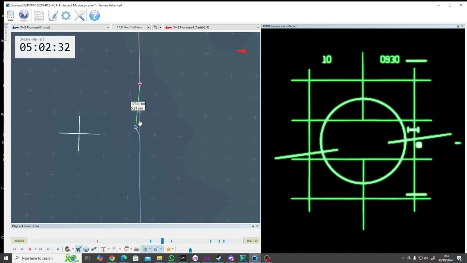Pin the Playback Control Bar panel
The image size is (467, 263).
coord(253,226)
